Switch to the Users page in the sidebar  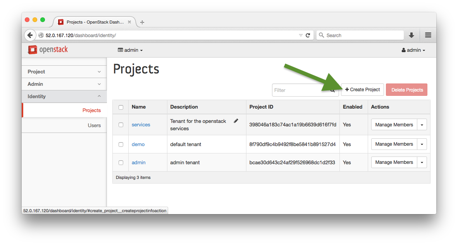pyautogui.click(x=94, y=125)
